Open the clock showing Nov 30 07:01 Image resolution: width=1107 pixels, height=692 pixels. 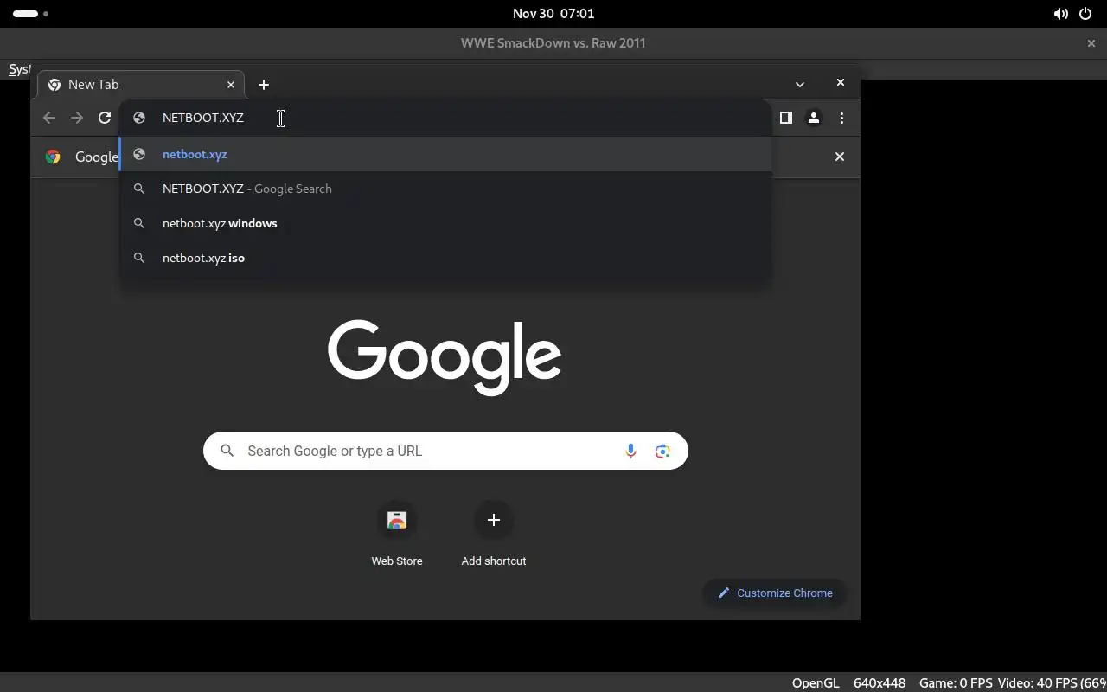tap(553, 14)
